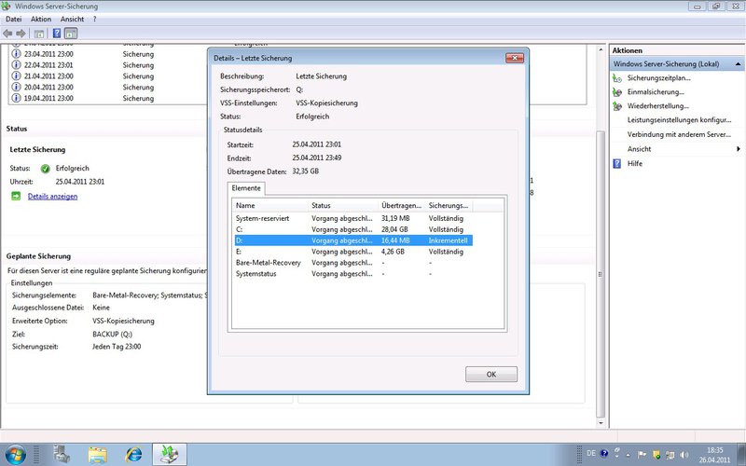746x466 pixels.
Task: Click the Hilfe icon in Aktionen pane
Action: click(x=617, y=164)
